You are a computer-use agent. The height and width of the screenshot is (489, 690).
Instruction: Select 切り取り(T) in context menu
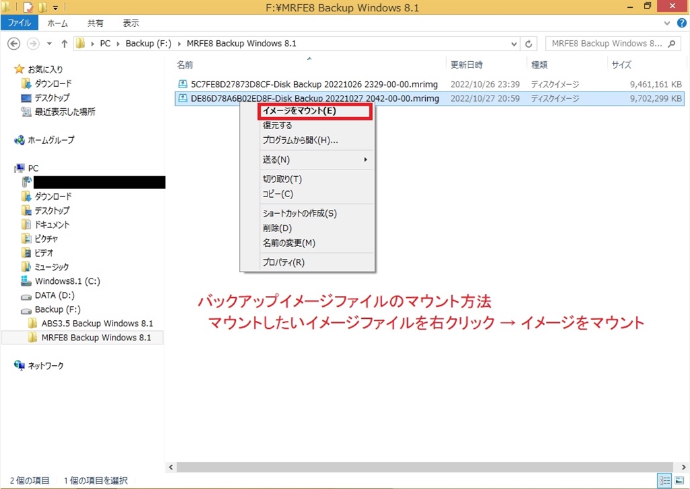282,180
